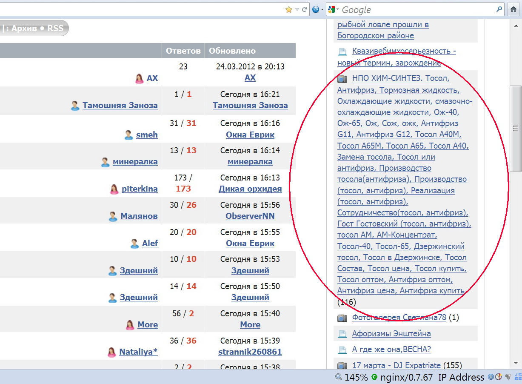This screenshot has width=522, height=384.
Task: Click the Ответов column header
Action: coord(183,51)
